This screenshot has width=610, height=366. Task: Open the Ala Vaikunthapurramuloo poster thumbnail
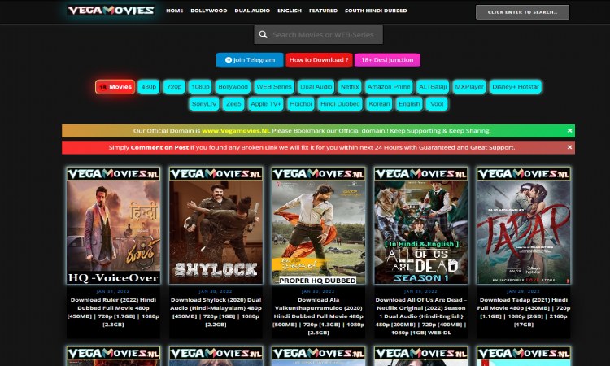click(319, 225)
